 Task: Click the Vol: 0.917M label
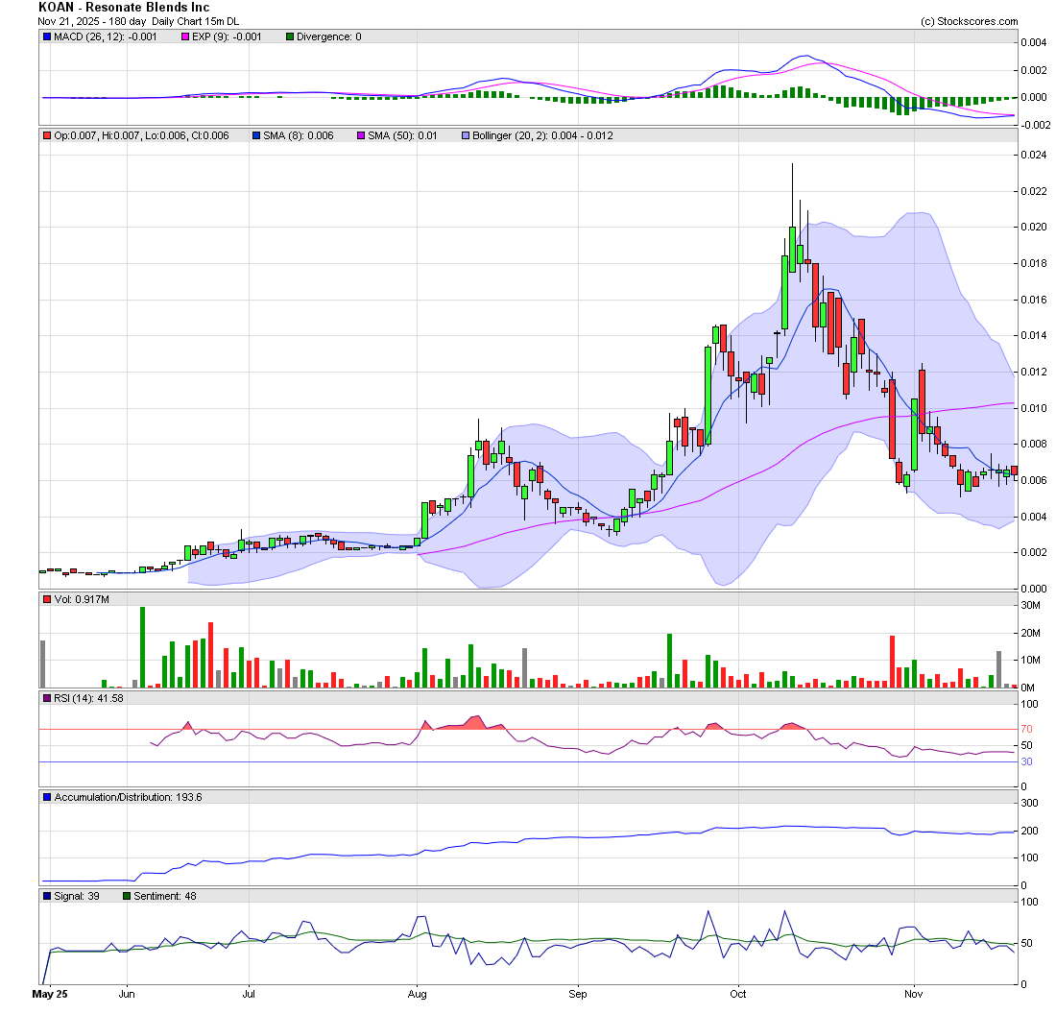pos(82,599)
